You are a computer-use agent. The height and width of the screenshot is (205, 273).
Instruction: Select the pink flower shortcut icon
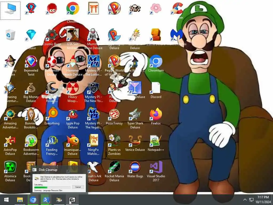(x=156, y=9)
